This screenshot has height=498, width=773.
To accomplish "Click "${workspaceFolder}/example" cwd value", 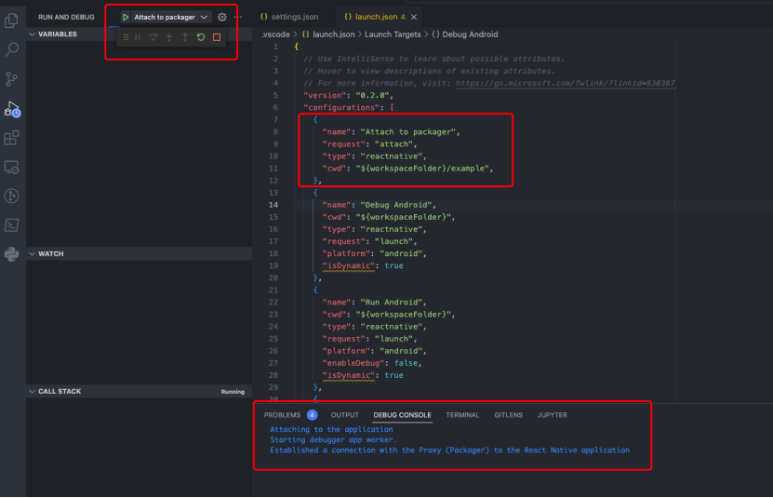I will [x=422, y=168].
